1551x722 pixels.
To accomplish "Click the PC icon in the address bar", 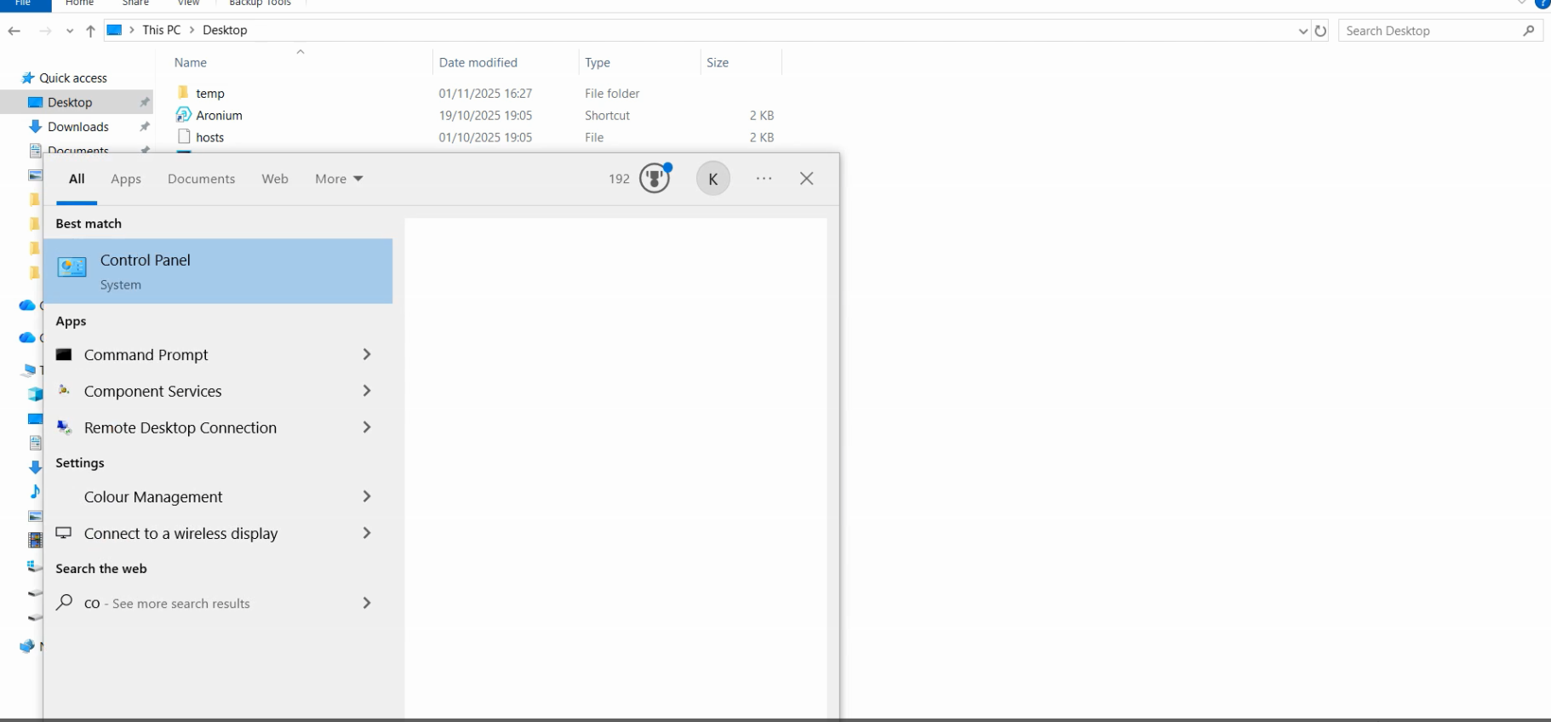I will point(114,30).
